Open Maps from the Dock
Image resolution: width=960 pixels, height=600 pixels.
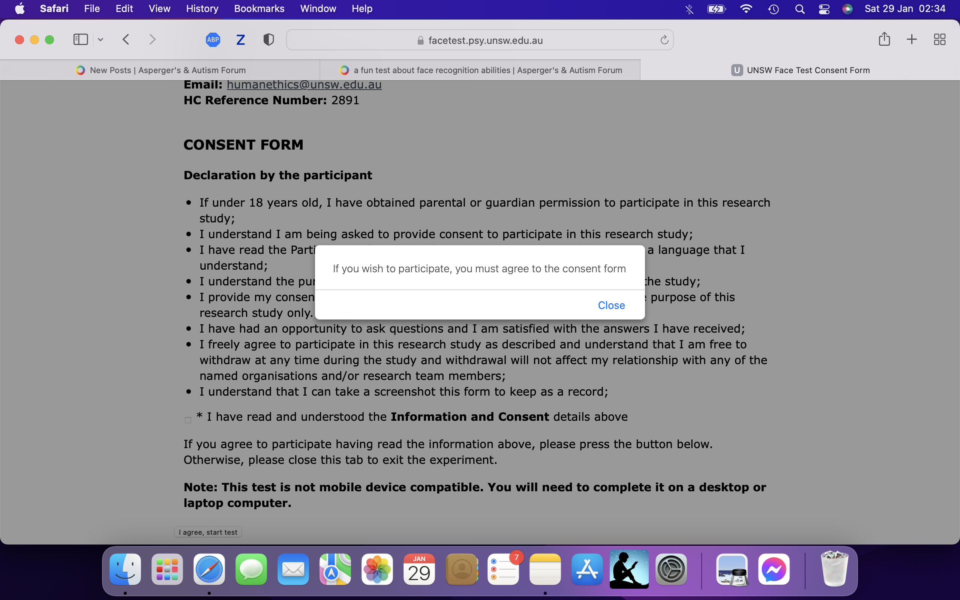(x=335, y=570)
